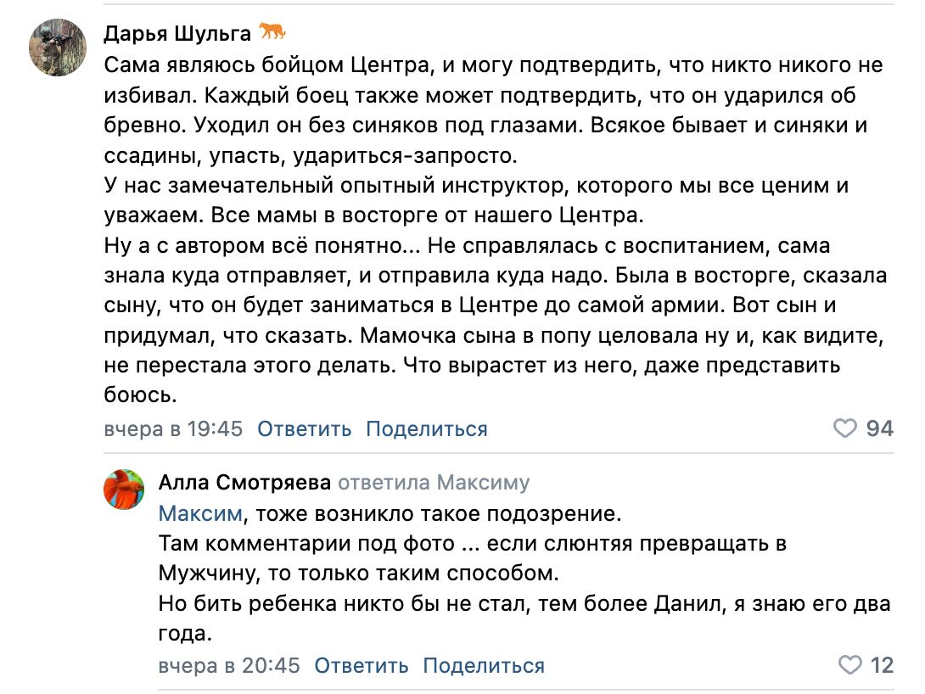Viewport: 925px width, 694px height.
Task: Click the 'ответила Максиму' reply reference
Action: point(434,482)
